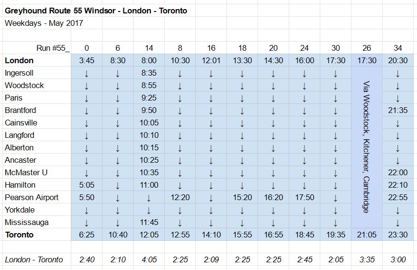Select the 4:05 travel duration cell
This screenshot has height=270, width=417.
(149, 259)
